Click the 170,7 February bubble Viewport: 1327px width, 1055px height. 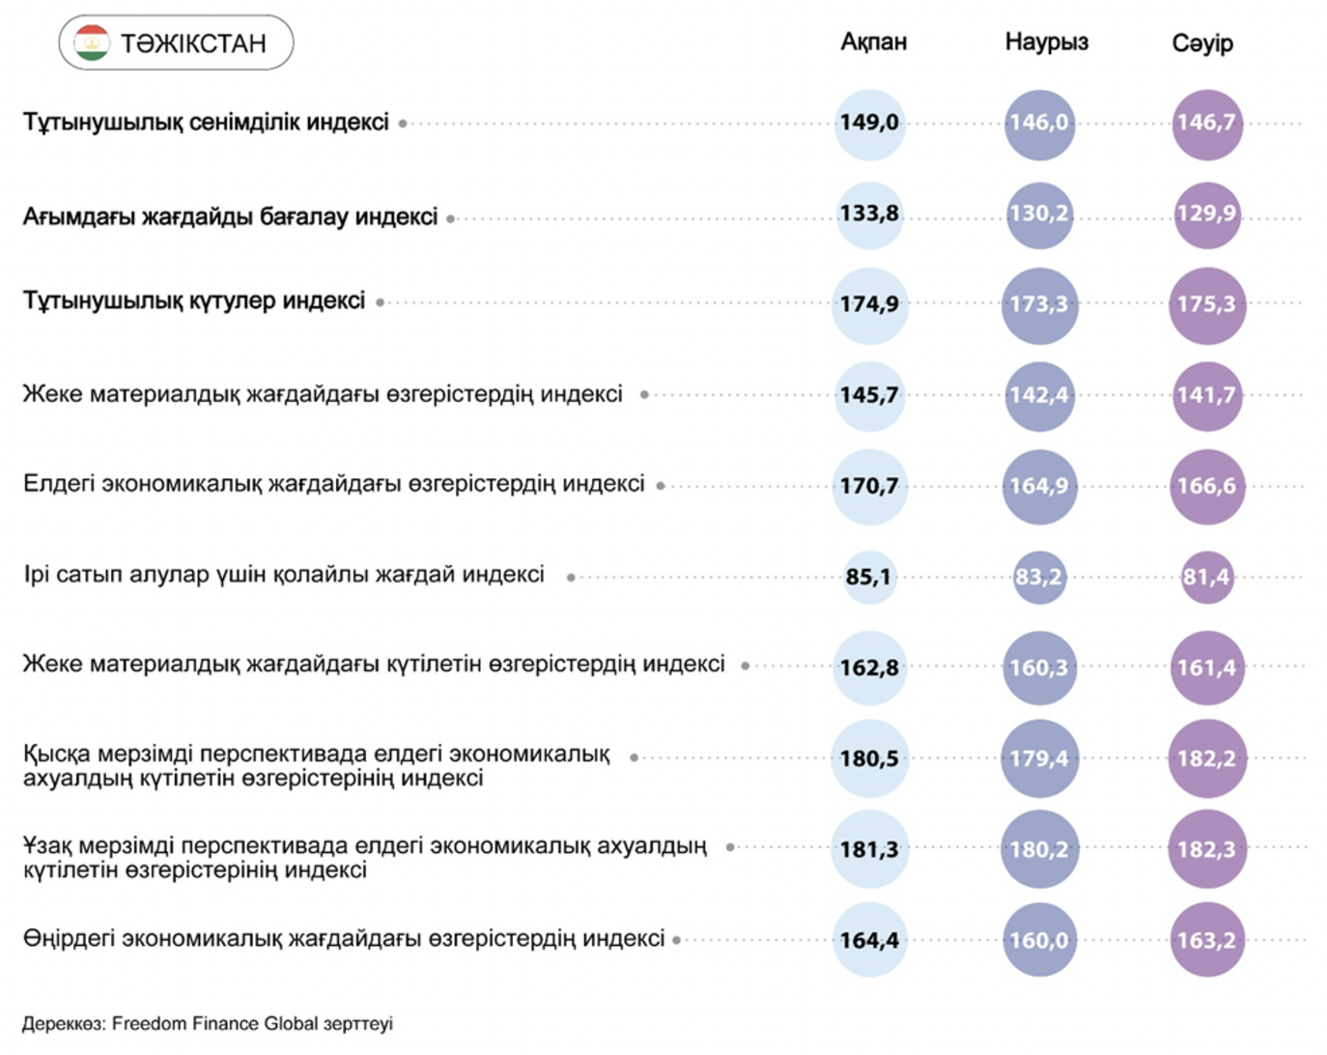pyautogui.click(x=869, y=486)
